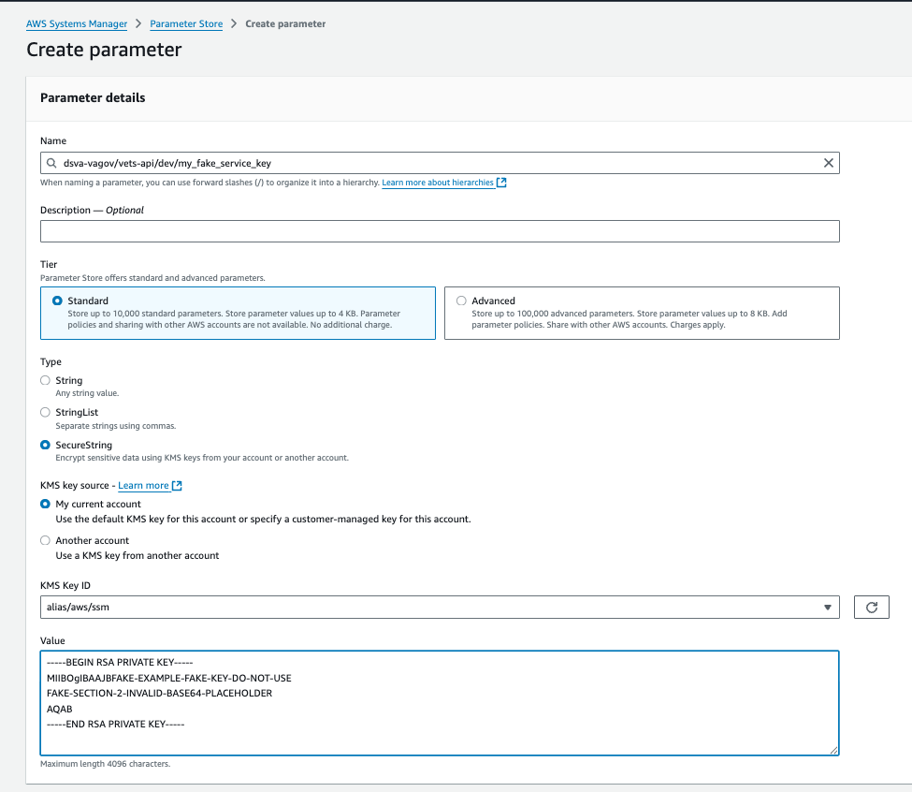The image size is (912, 792).
Task: Click the search magnifier icon in Name field
Action: [52, 163]
